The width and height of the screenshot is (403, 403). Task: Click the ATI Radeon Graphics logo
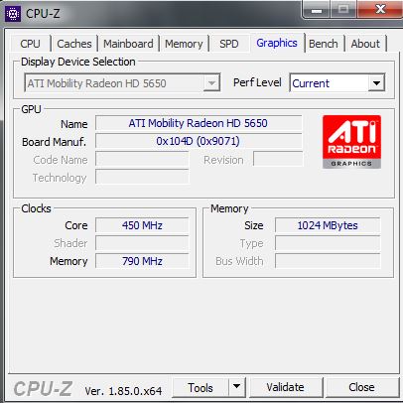point(351,142)
